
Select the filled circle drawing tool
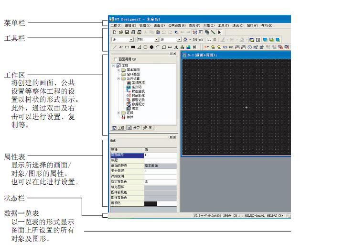[x=151, y=47]
